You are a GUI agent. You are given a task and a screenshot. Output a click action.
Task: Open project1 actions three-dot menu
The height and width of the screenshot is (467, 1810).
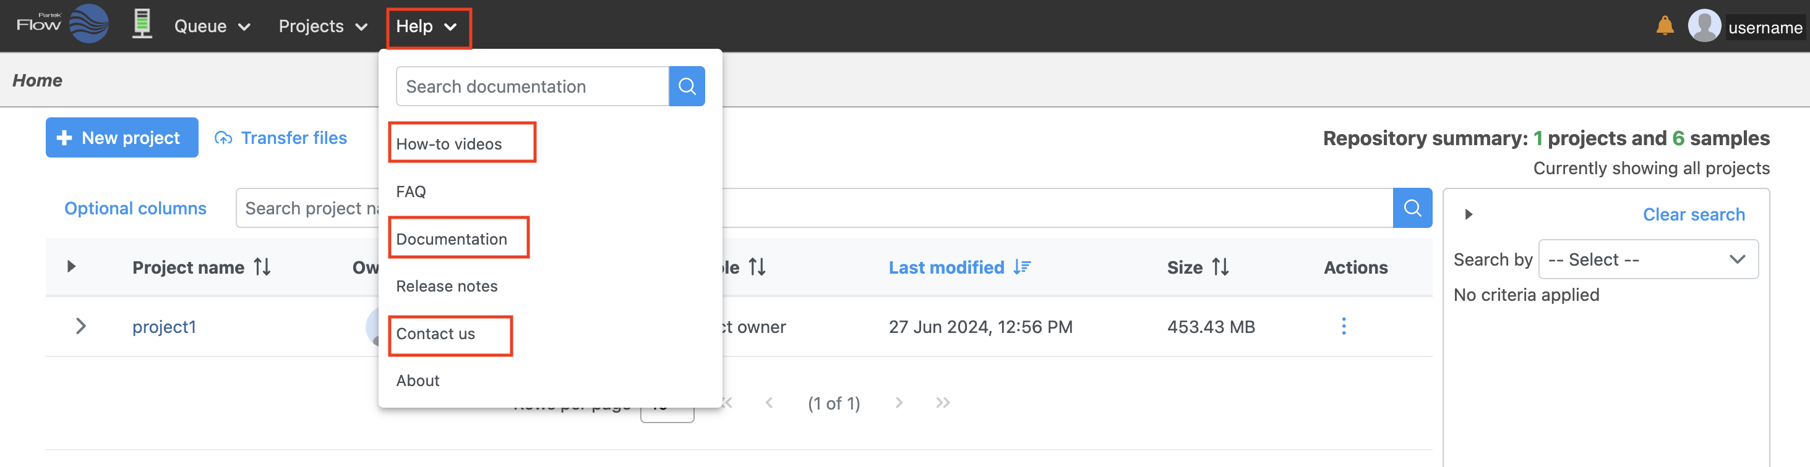click(1344, 327)
